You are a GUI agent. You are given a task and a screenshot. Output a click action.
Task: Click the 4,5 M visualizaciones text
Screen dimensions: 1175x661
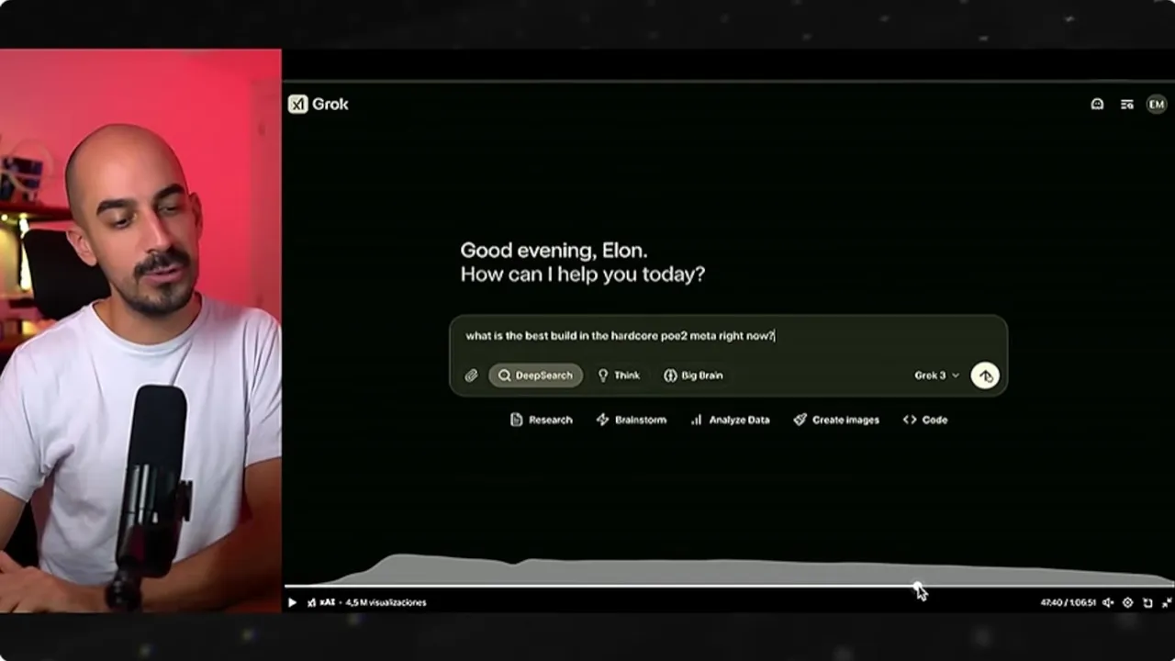[x=386, y=603]
